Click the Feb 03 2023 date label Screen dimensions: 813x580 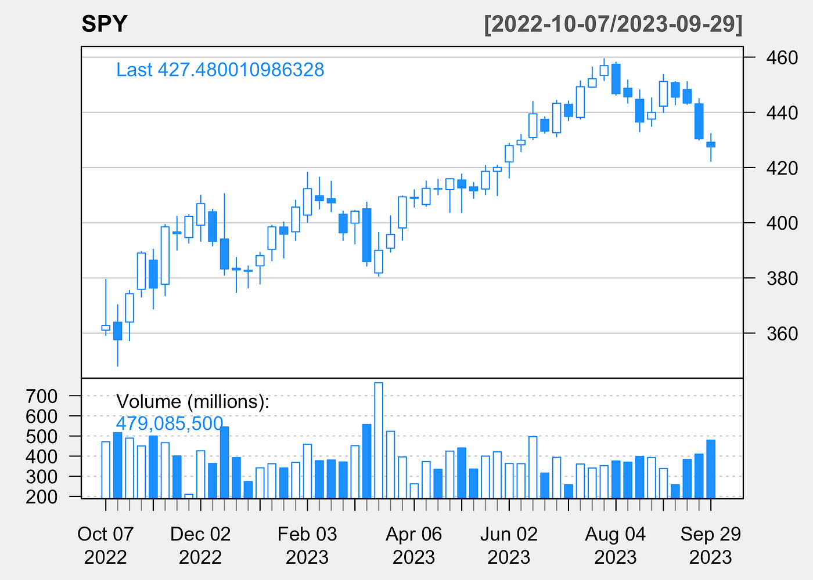307,545
